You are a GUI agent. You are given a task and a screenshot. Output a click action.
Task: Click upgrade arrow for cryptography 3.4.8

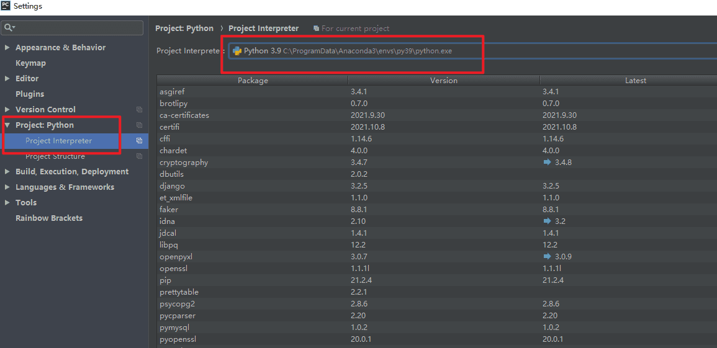pyautogui.click(x=547, y=162)
